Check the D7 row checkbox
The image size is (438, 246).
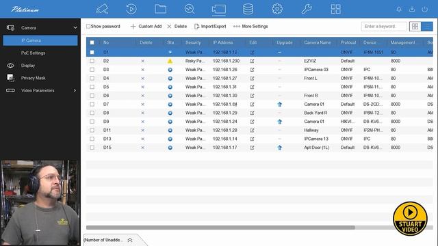(x=92, y=104)
